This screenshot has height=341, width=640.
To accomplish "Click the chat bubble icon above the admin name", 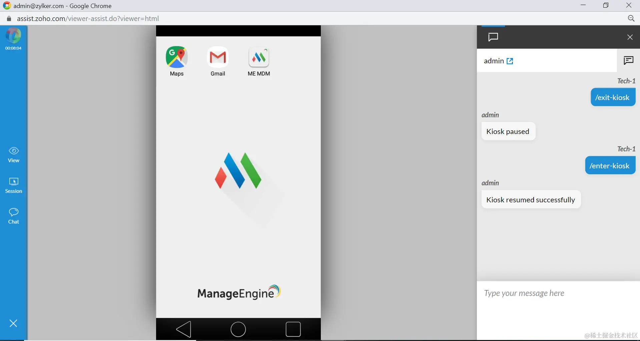I will coord(493,37).
